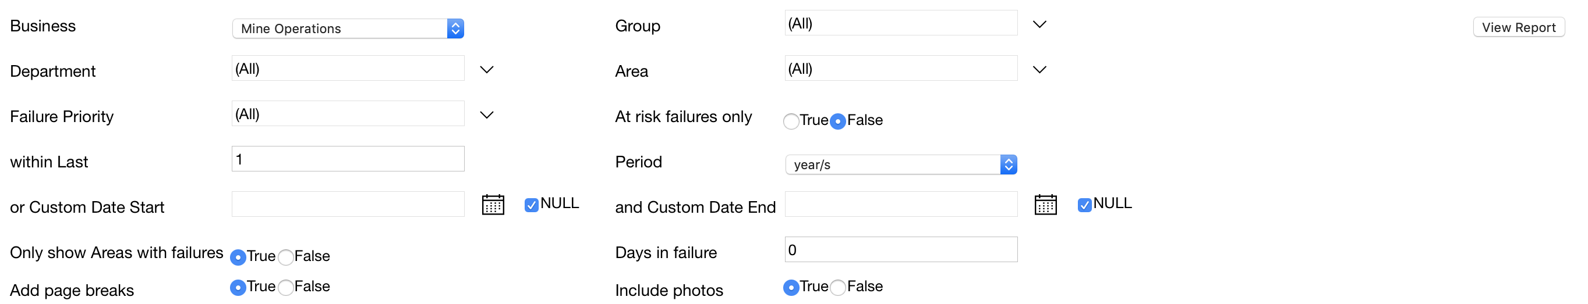Image resolution: width=1588 pixels, height=304 pixels.
Task: Uncheck NULL for Custom Date Start
Action: 532,205
